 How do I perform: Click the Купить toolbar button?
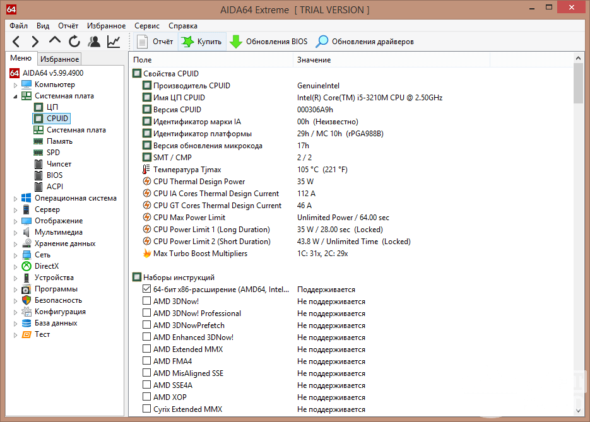point(202,42)
